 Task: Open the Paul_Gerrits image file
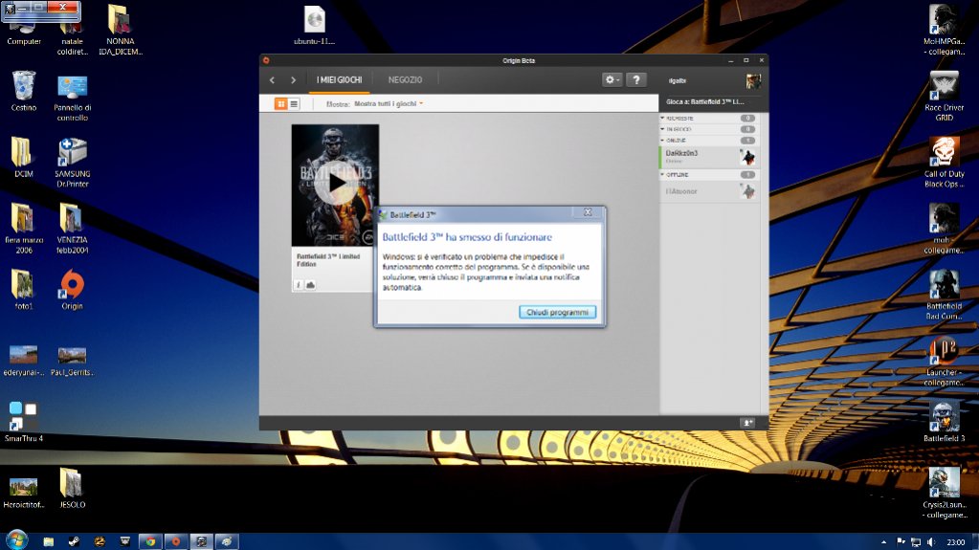point(72,362)
